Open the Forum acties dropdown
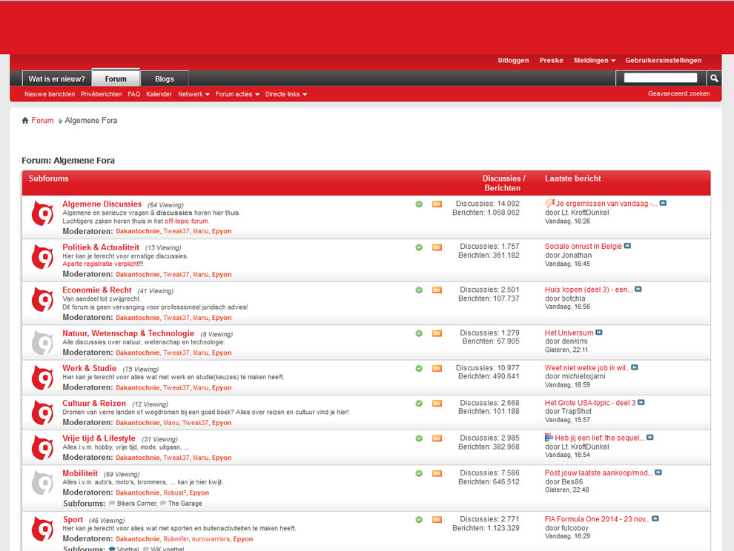734x551 pixels. pyautogui.click(x=237, y=94)
